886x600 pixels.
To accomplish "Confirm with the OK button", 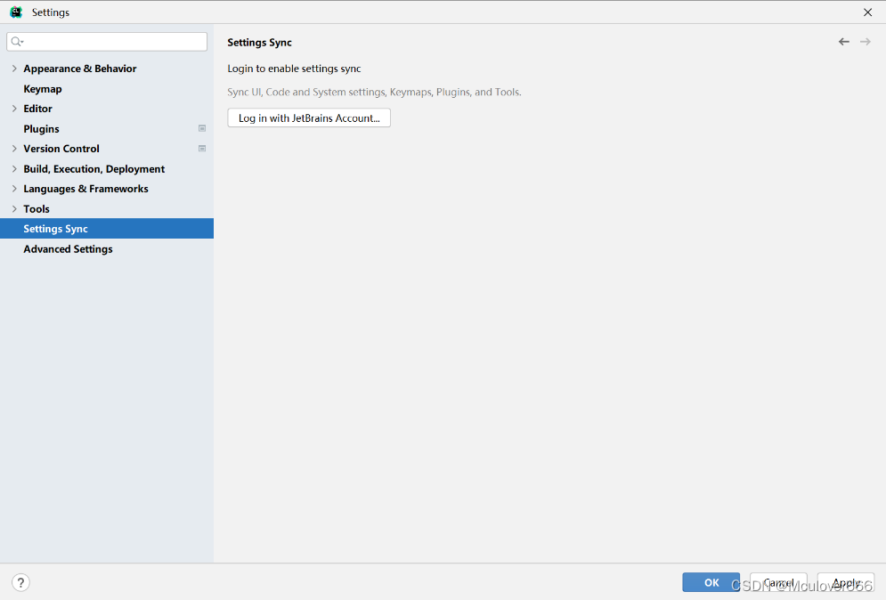I will click(711, 582).
